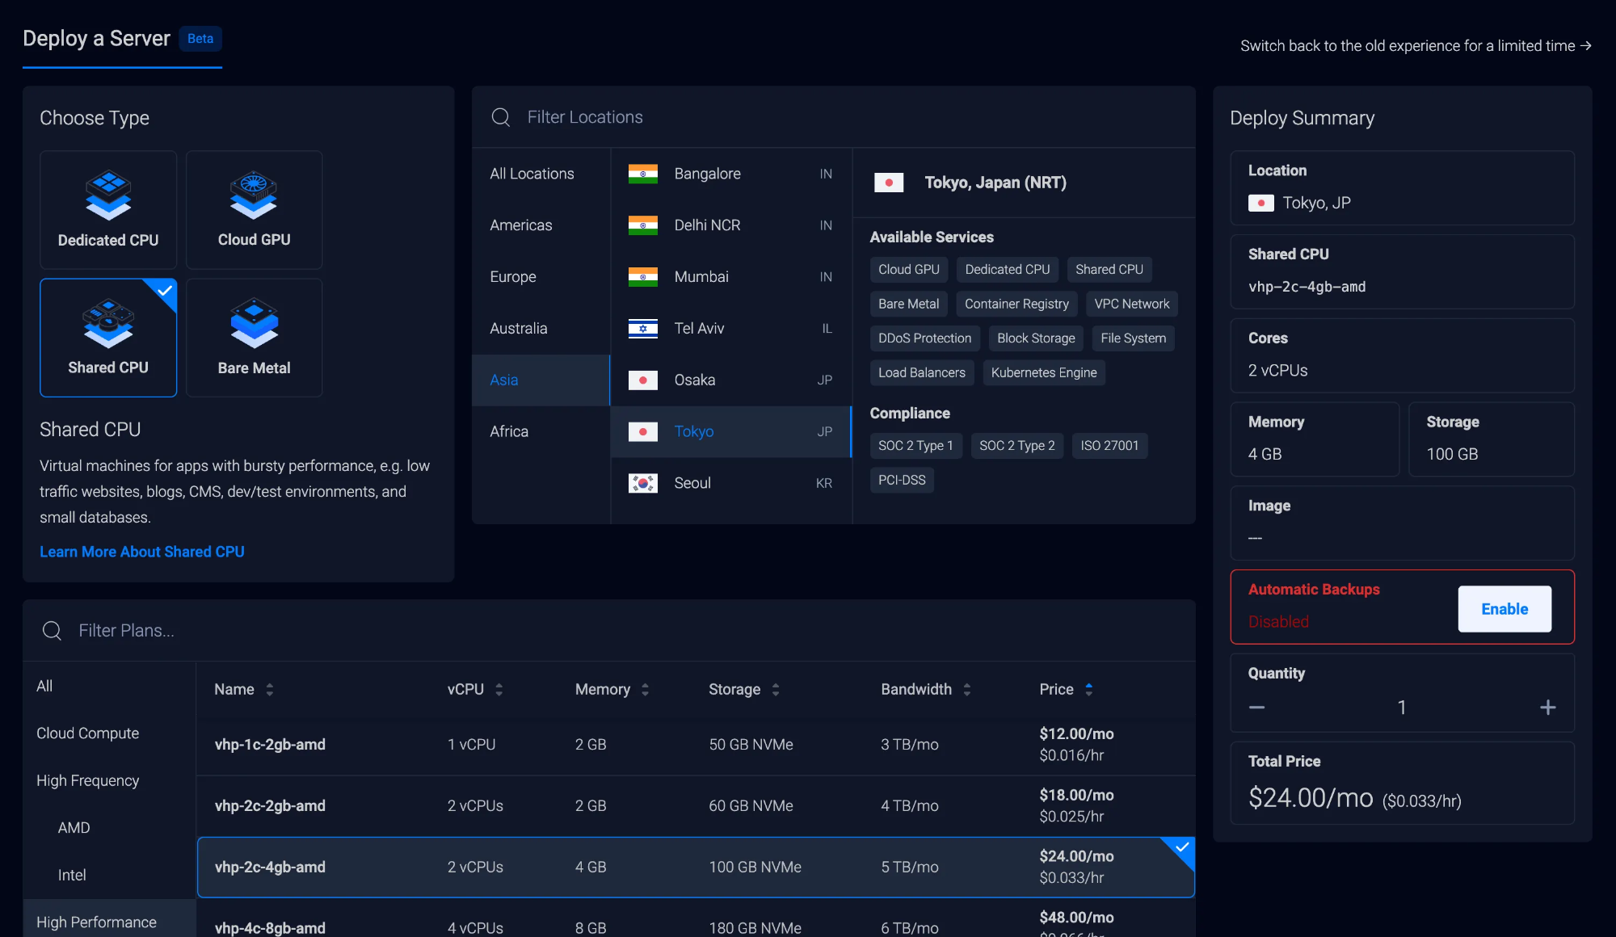Select the Dedicated CPU server type icon

click(108, 195)
